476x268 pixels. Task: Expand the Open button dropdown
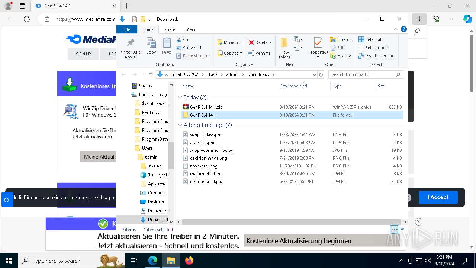pyautogui.click(x=351, y=39)
